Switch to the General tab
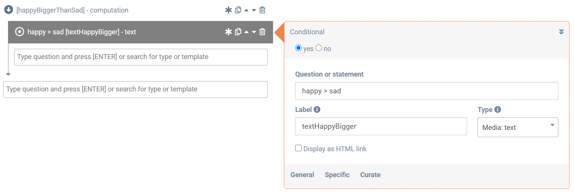574x192 pixels. [302, 175]
